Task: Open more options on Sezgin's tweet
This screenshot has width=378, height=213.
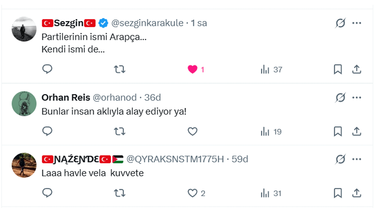Action: pyautogui.click(x=357, y=23)
